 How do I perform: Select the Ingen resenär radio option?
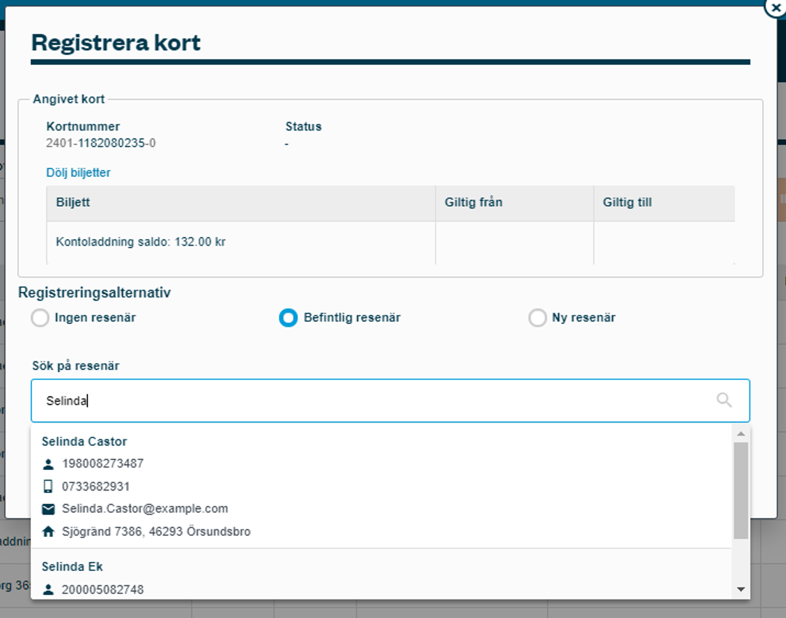[x=40, y=318]
